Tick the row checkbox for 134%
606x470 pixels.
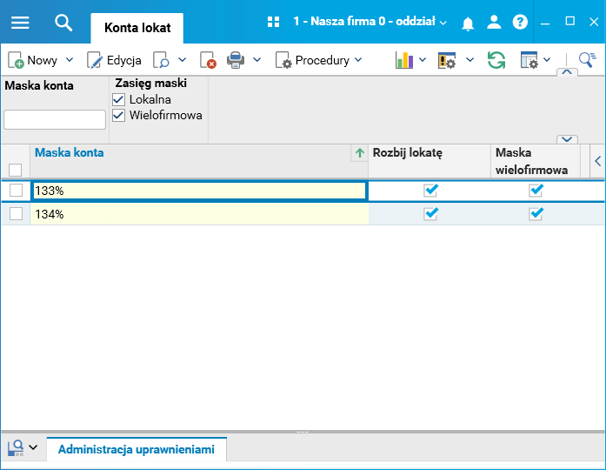click(16, 213)
